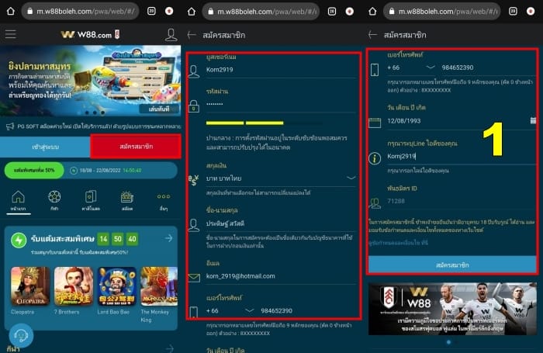Click the full name field ประพันธ์
Image resolution: width=543 pixels, height=353 pixels.
(x=281, y=223)
